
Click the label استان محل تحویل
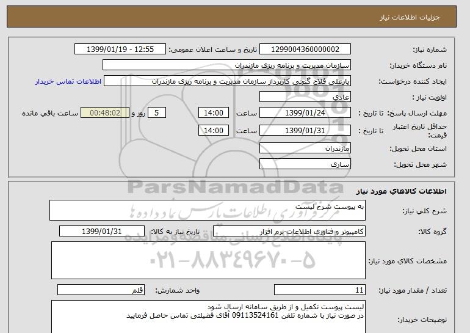point(418,149)
